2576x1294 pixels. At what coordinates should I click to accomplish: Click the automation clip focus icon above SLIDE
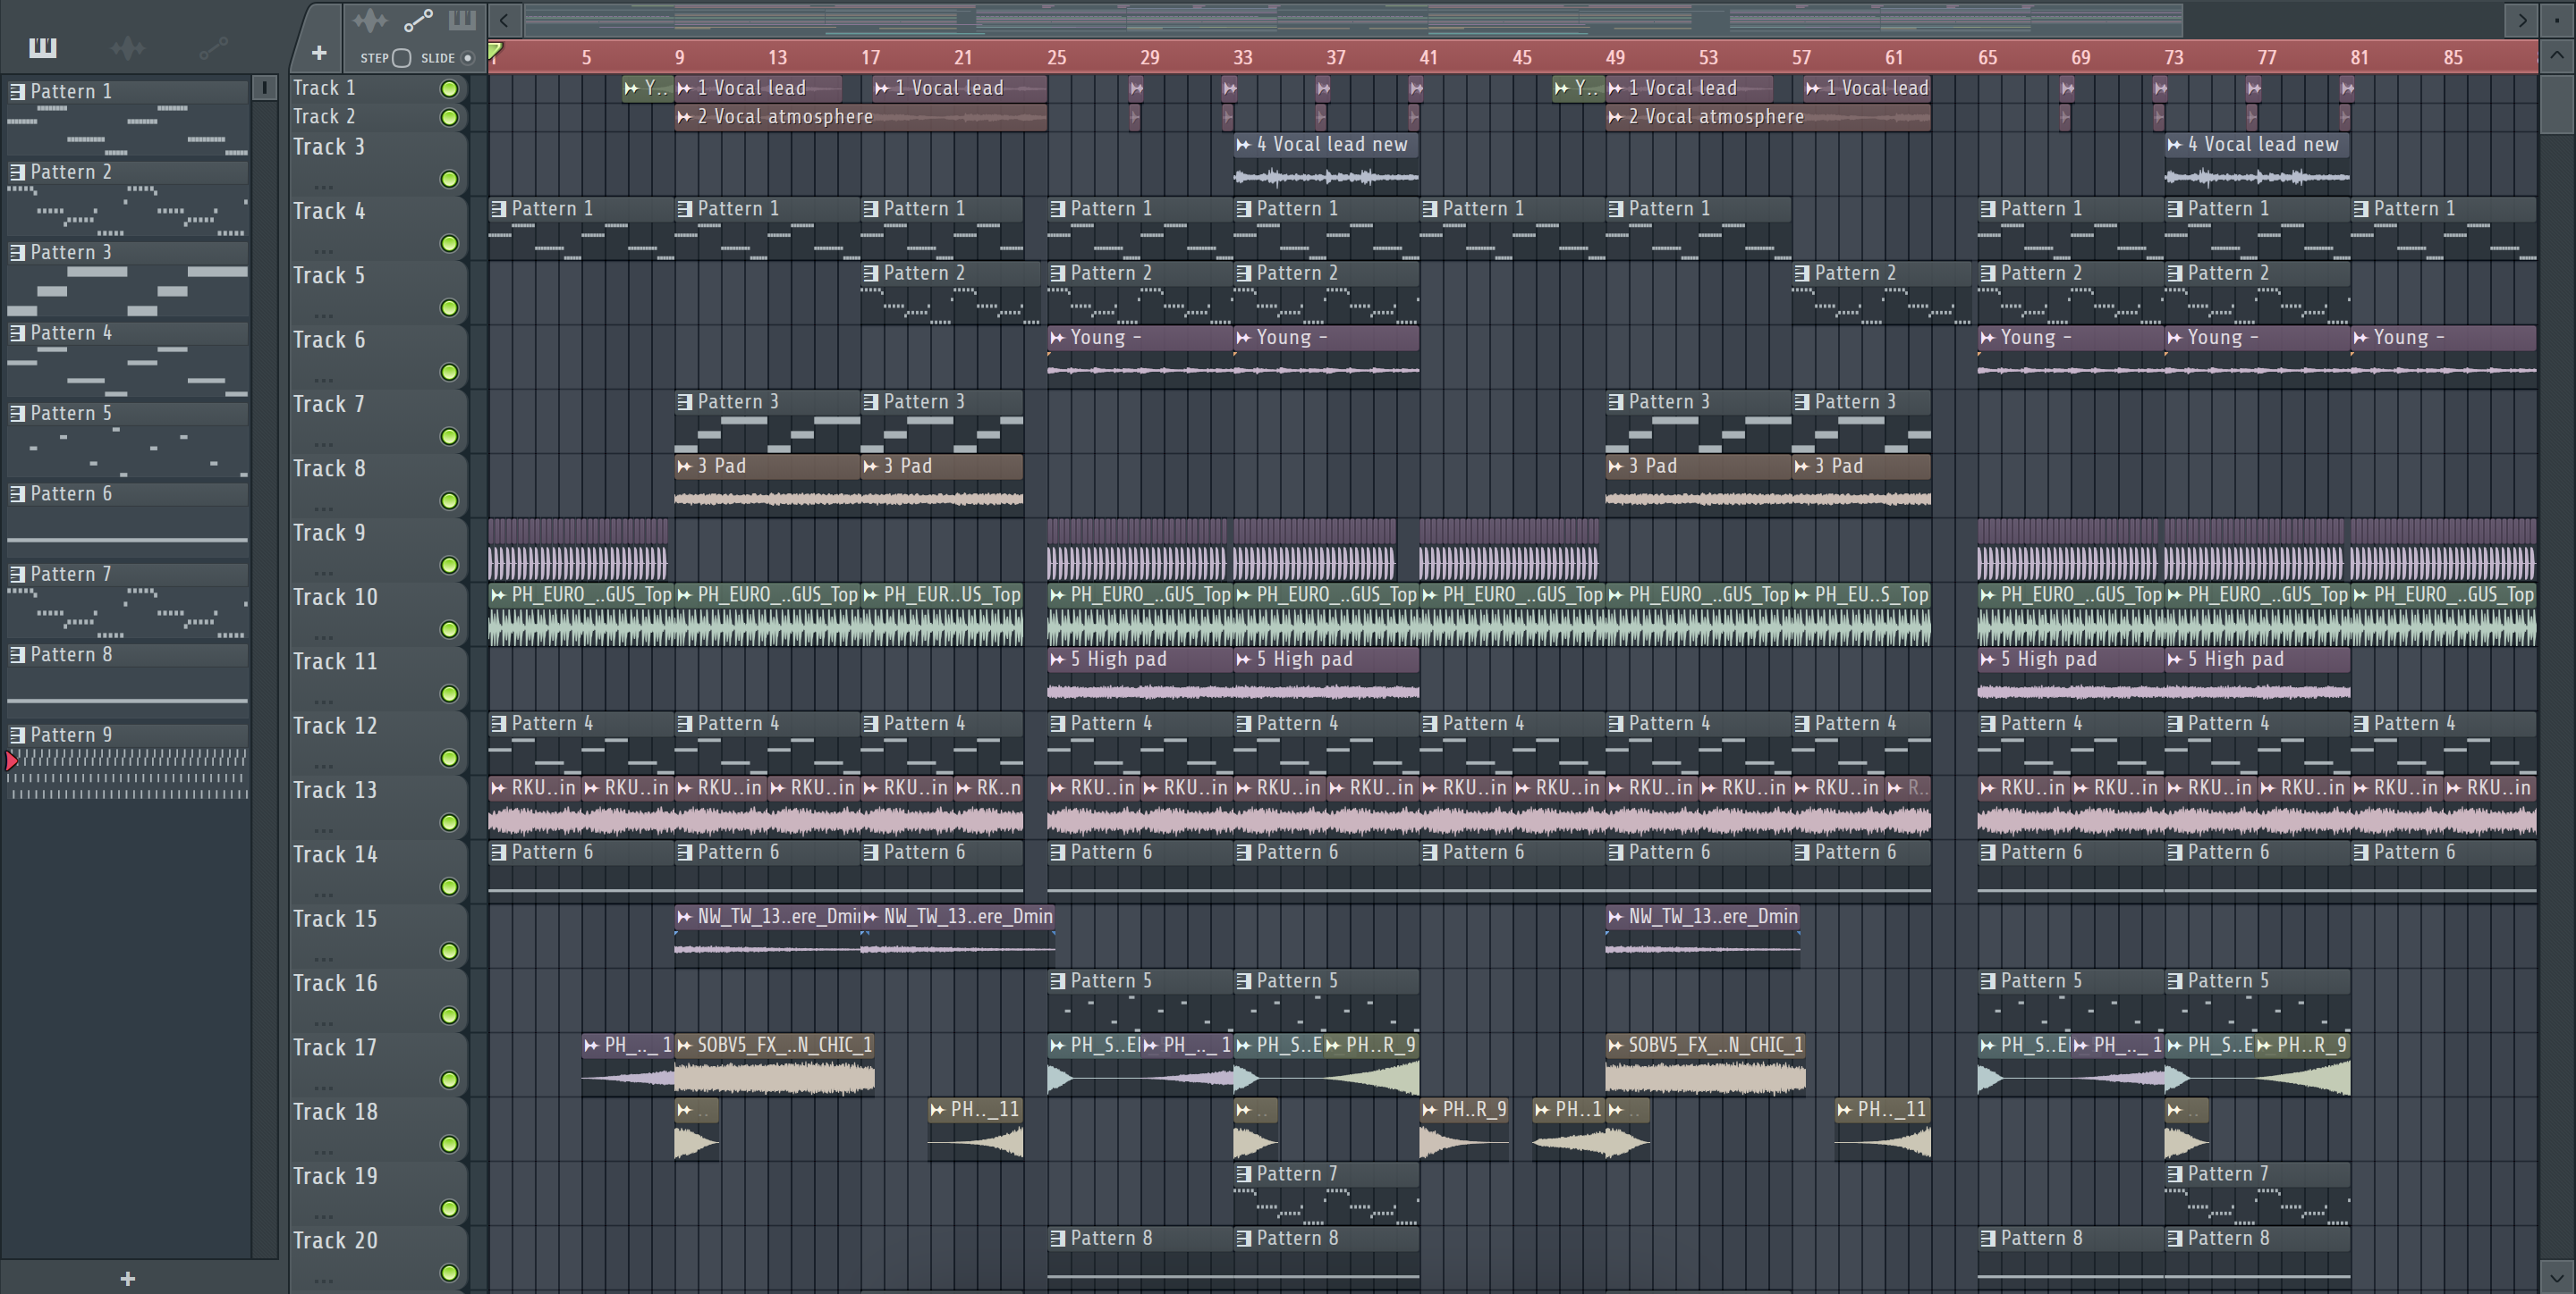[x=418, y=20]
